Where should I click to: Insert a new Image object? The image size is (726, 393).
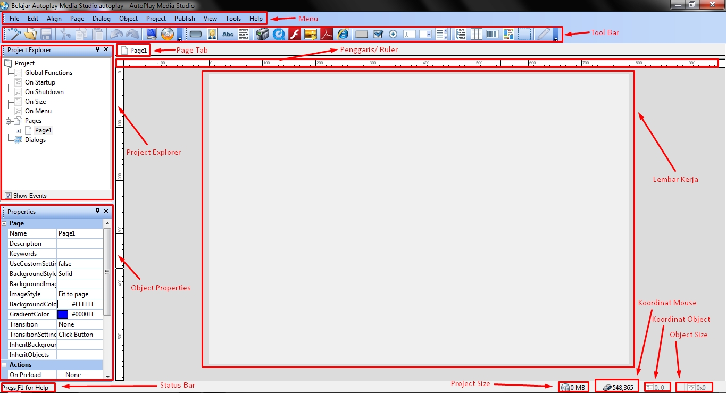(212, 34)
